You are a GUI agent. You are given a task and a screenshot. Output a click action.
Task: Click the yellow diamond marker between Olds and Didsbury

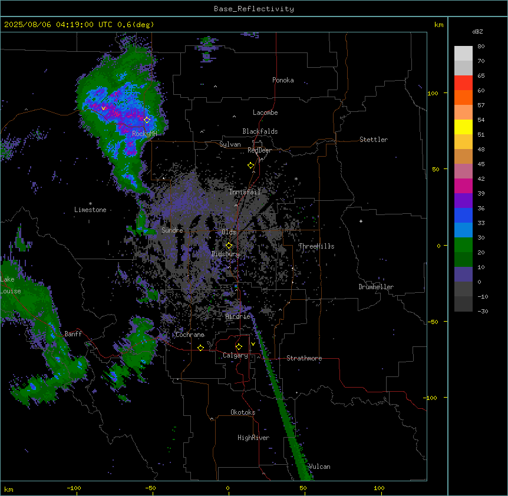[229, 246]
